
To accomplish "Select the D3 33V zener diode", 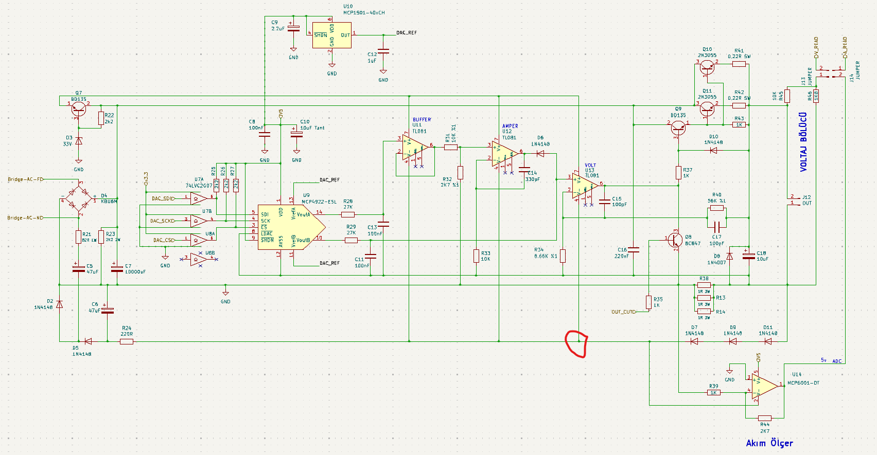I will (x=79, y=141).
